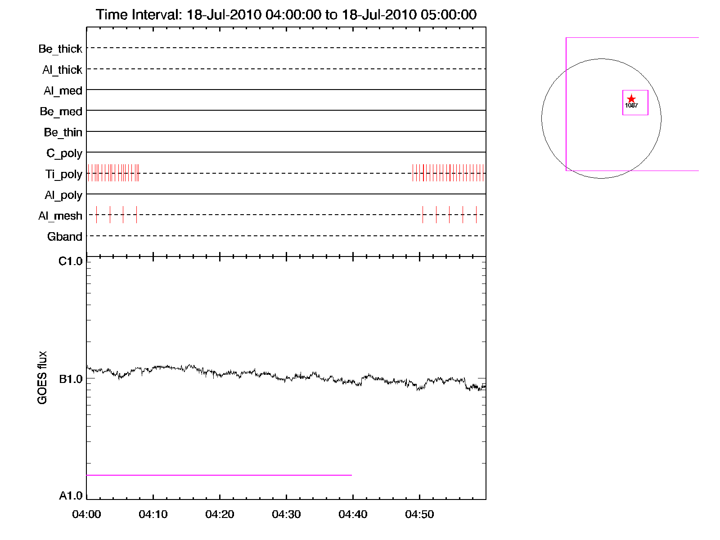Click the B1.0 flux level label
Viewport: 720px width, 540px height.
71,379
